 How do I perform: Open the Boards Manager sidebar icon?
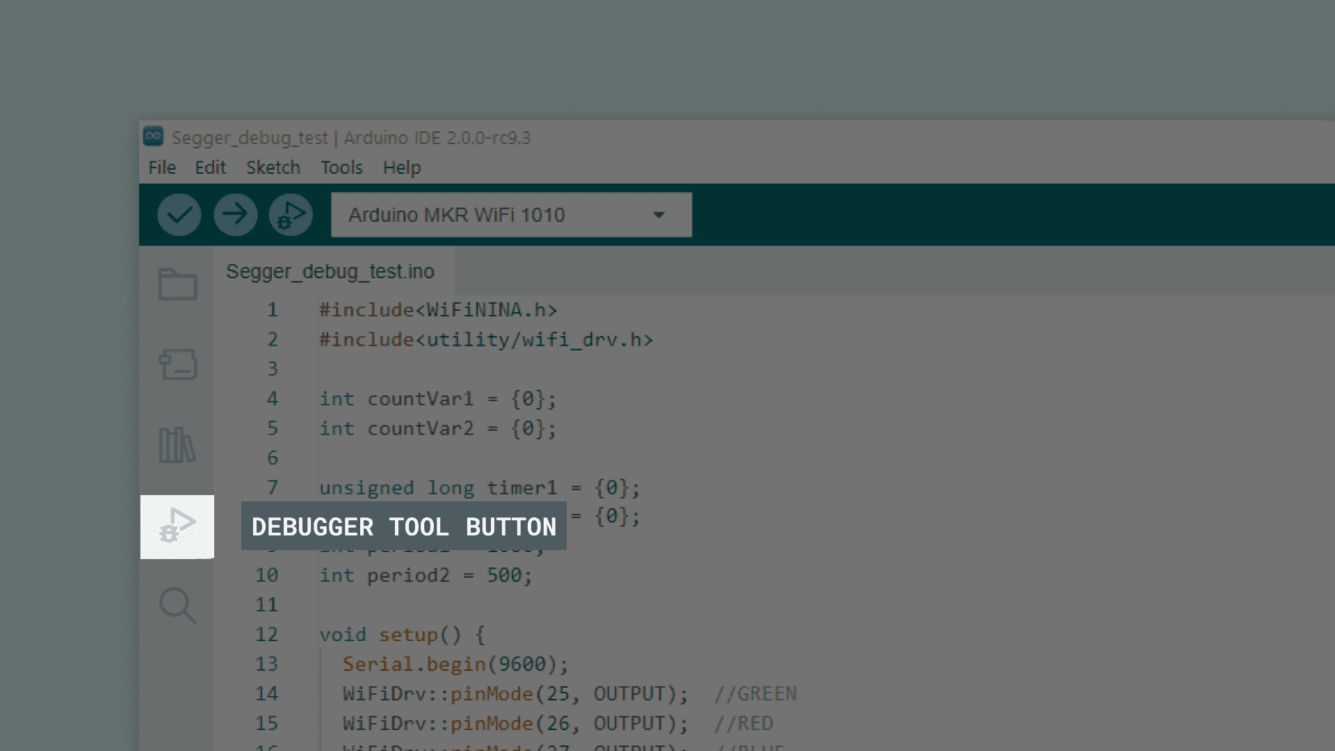click(177, 364)
